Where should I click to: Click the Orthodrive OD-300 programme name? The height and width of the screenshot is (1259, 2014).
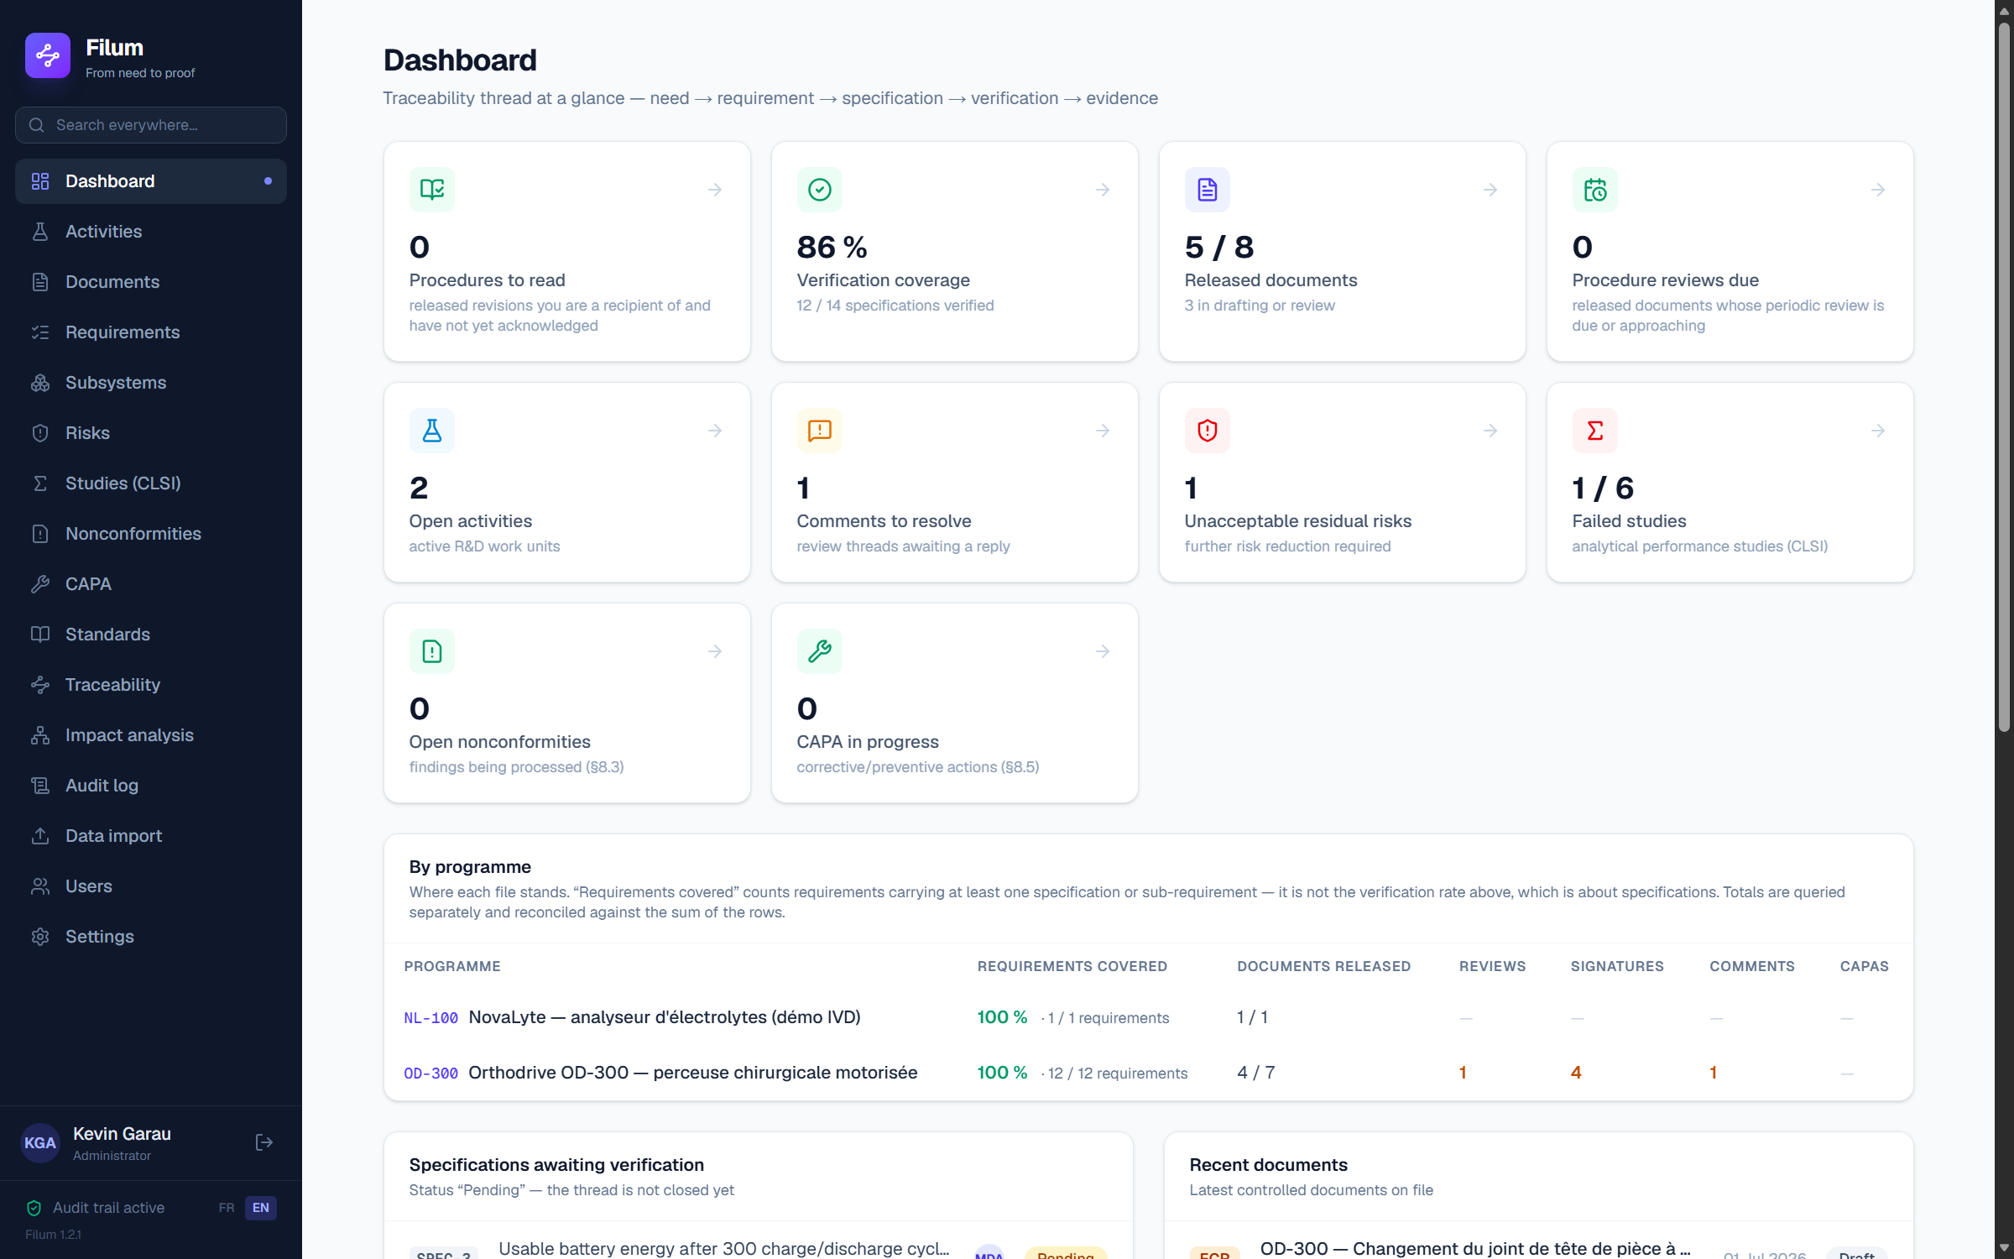click(692, 1073)
